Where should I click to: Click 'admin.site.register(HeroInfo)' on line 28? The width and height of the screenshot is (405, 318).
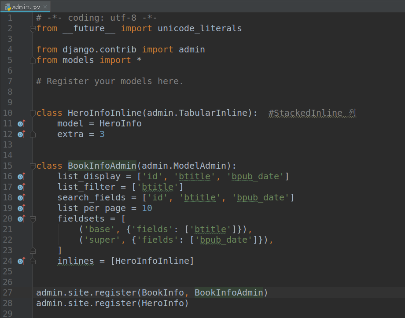(112, 303)
